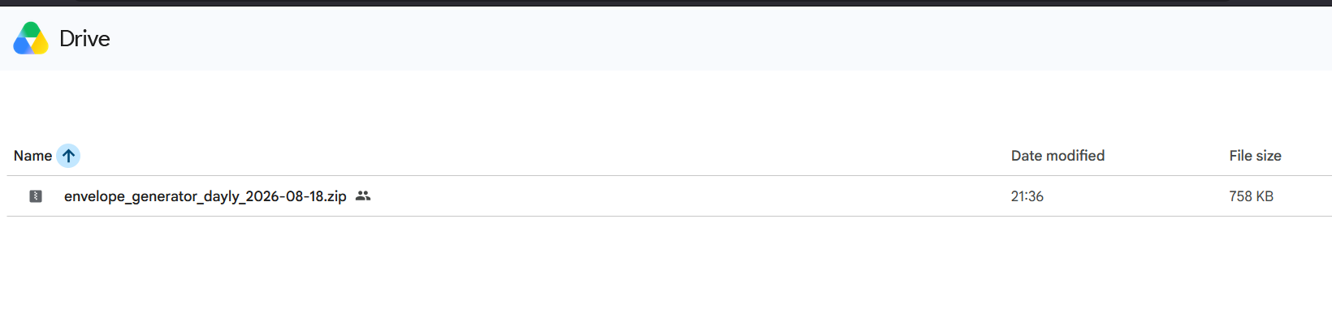Sort the list by Date modified
Image resolution: width=1332 pixels, height=318 pixels.
1057,156
